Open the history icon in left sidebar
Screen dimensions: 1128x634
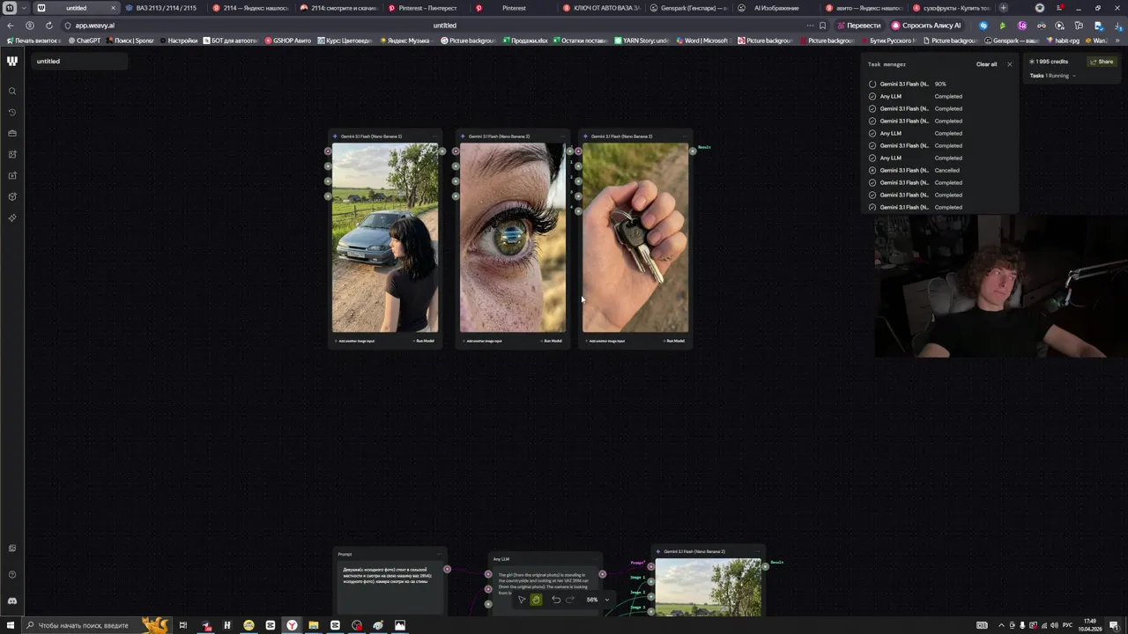click(x=12, y=113)
